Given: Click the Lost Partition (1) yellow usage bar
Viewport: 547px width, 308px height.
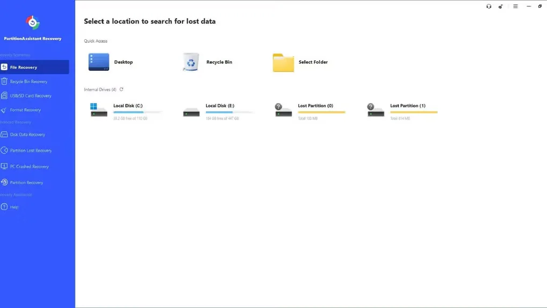Looking at the screenshot, I should 414,112.
